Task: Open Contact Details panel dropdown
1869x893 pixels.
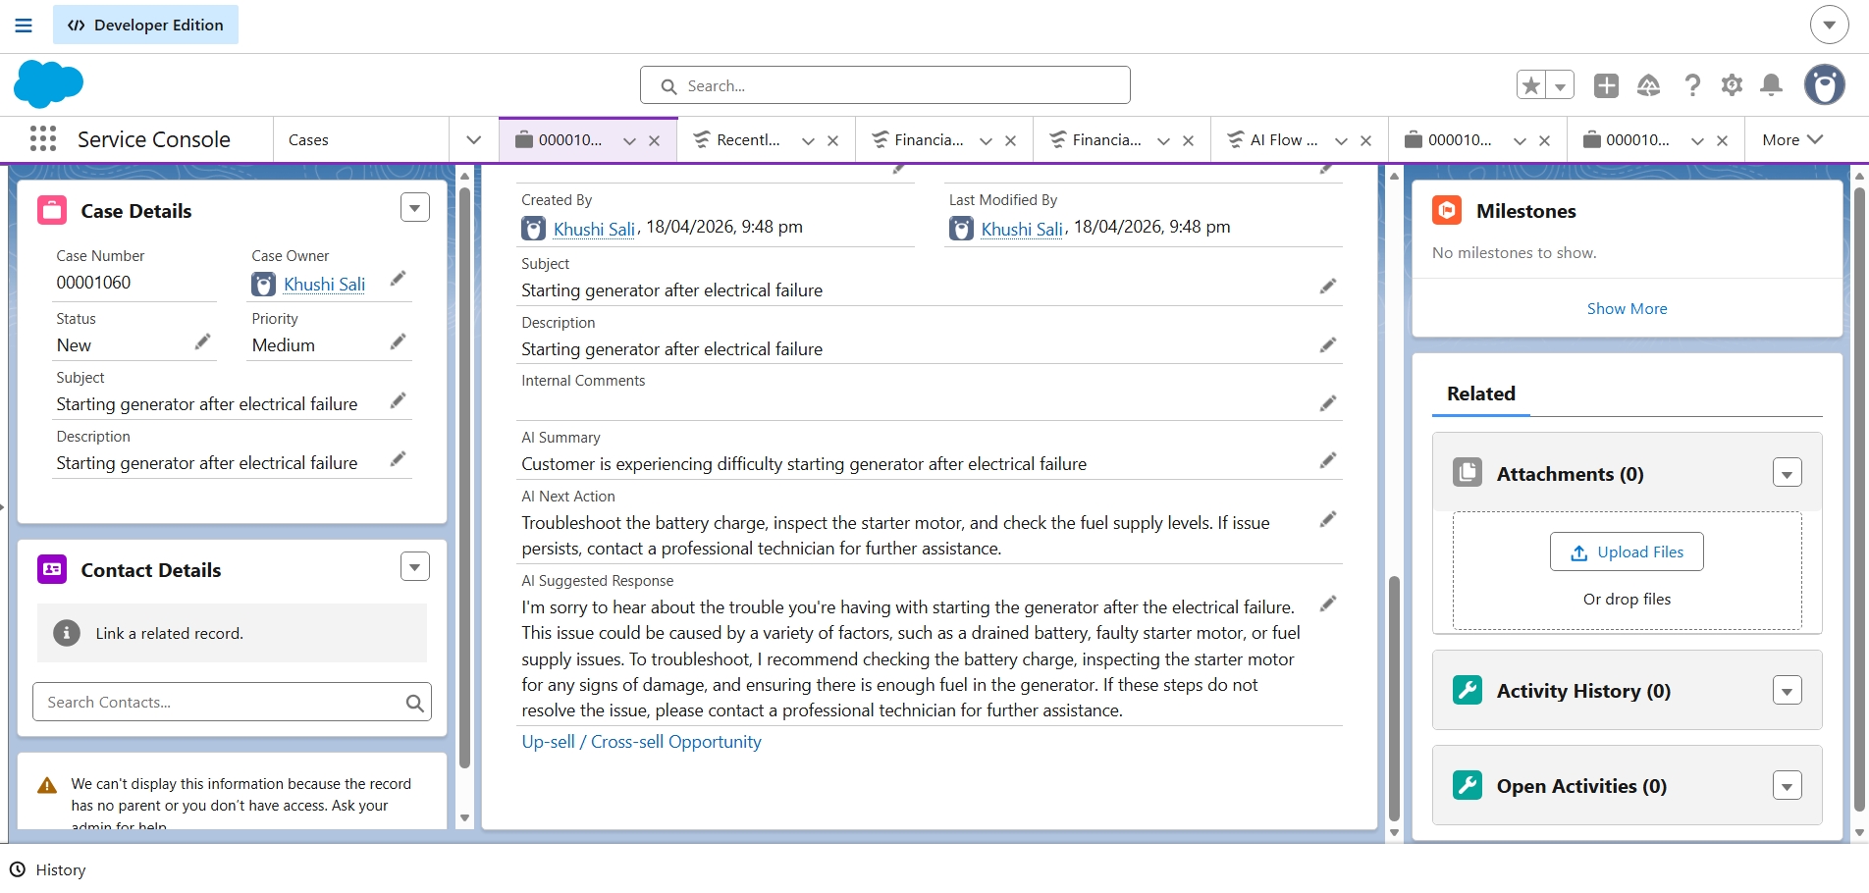Action: [x=415, y=566]
